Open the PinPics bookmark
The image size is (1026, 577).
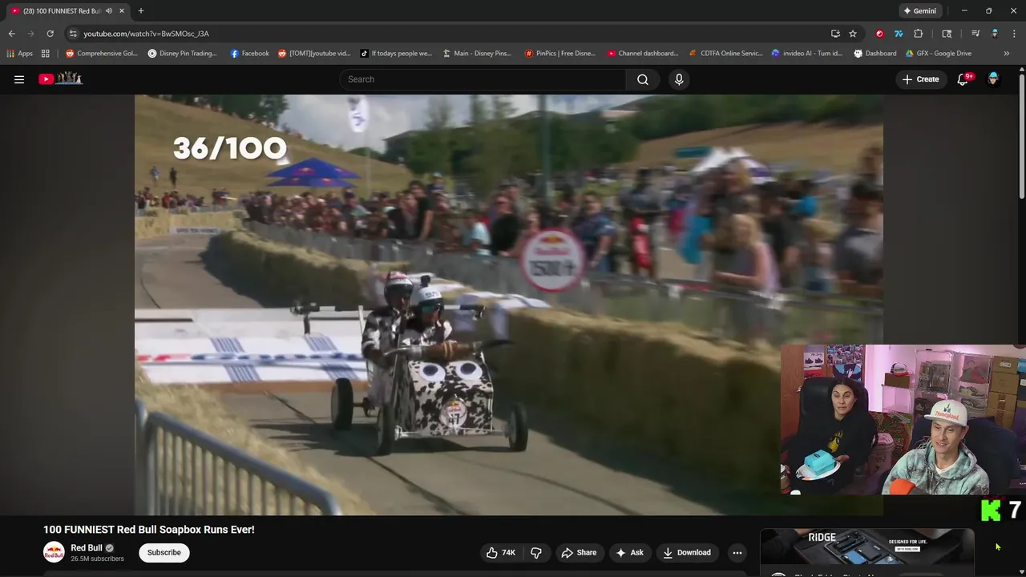coord(560,54)
